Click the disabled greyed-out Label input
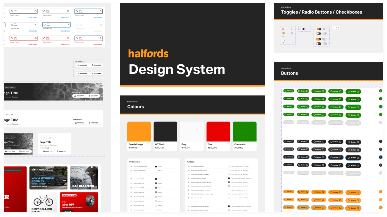The width and height of the screenshot is (387, 217). 89,25
